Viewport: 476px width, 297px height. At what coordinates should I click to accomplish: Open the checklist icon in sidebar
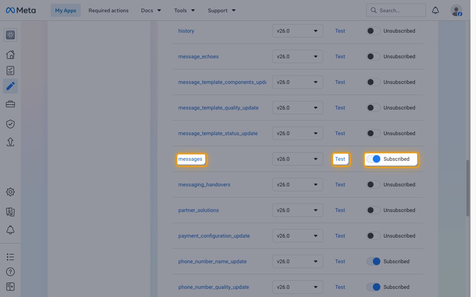[10, 71]
